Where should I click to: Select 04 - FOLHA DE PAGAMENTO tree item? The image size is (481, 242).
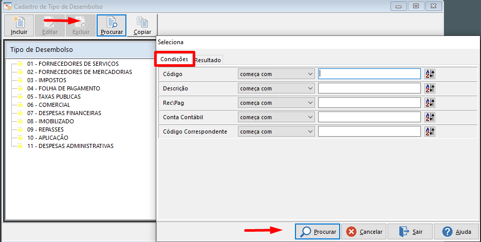click(64, 88)
